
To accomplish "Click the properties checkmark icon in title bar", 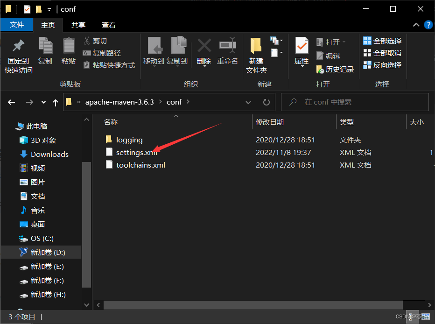I will click(27, 9).
